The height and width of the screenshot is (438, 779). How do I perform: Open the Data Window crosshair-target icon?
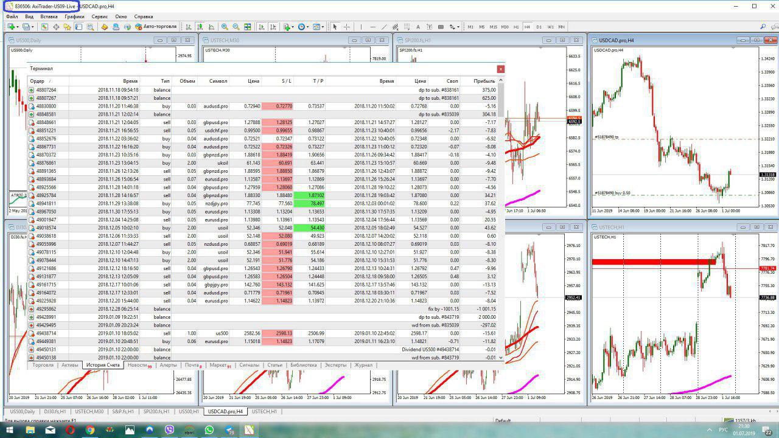click(56, 27)
